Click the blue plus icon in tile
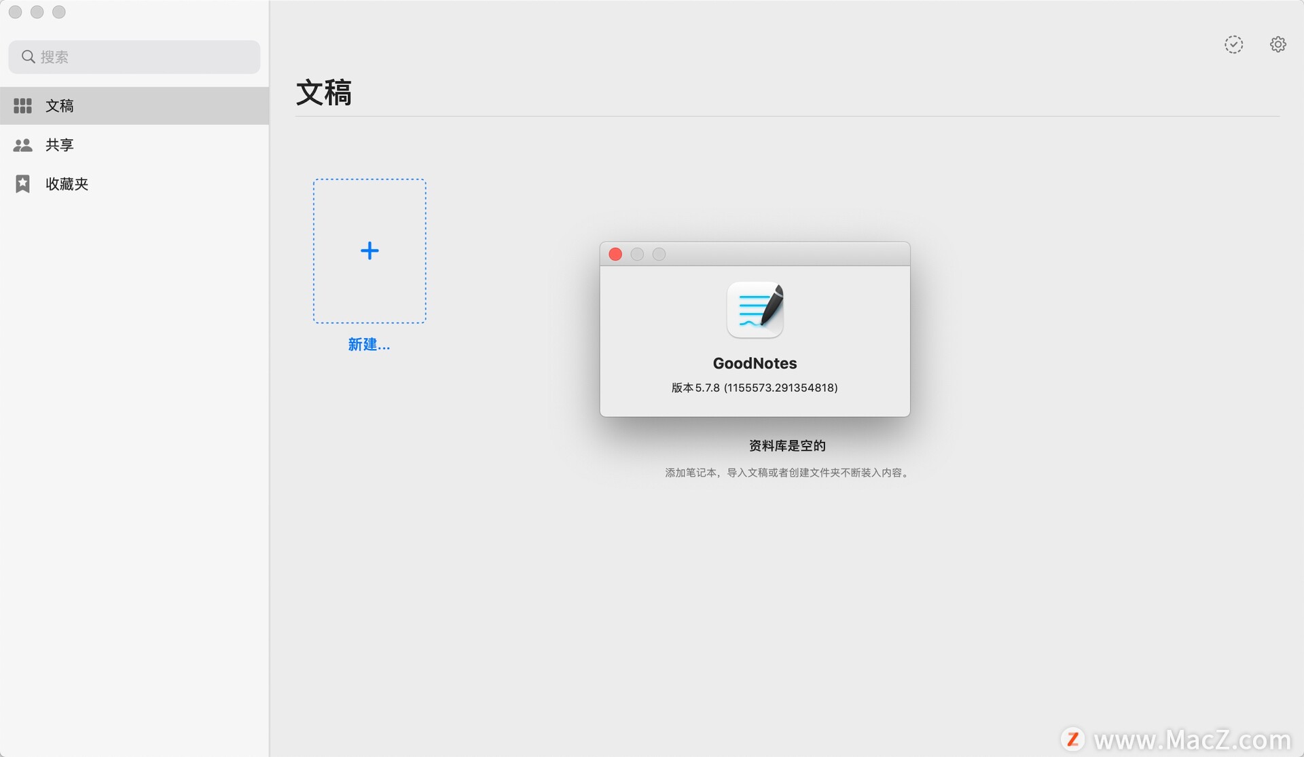This screenshot has height=757, width=1304. [x=369, y=251]
